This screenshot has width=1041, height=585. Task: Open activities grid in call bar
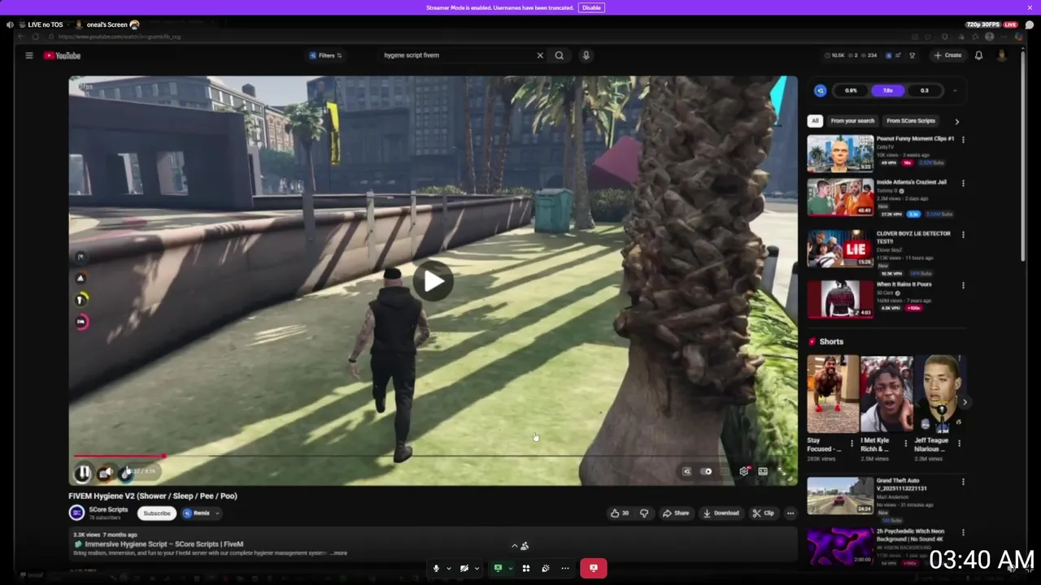click(x=526, y=568)
